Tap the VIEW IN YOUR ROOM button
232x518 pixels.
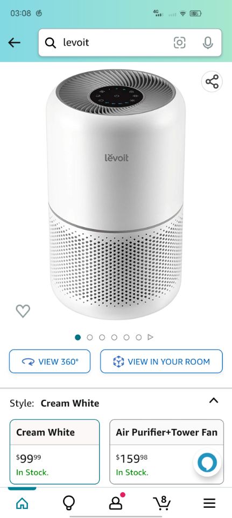(x=161, y=362)
